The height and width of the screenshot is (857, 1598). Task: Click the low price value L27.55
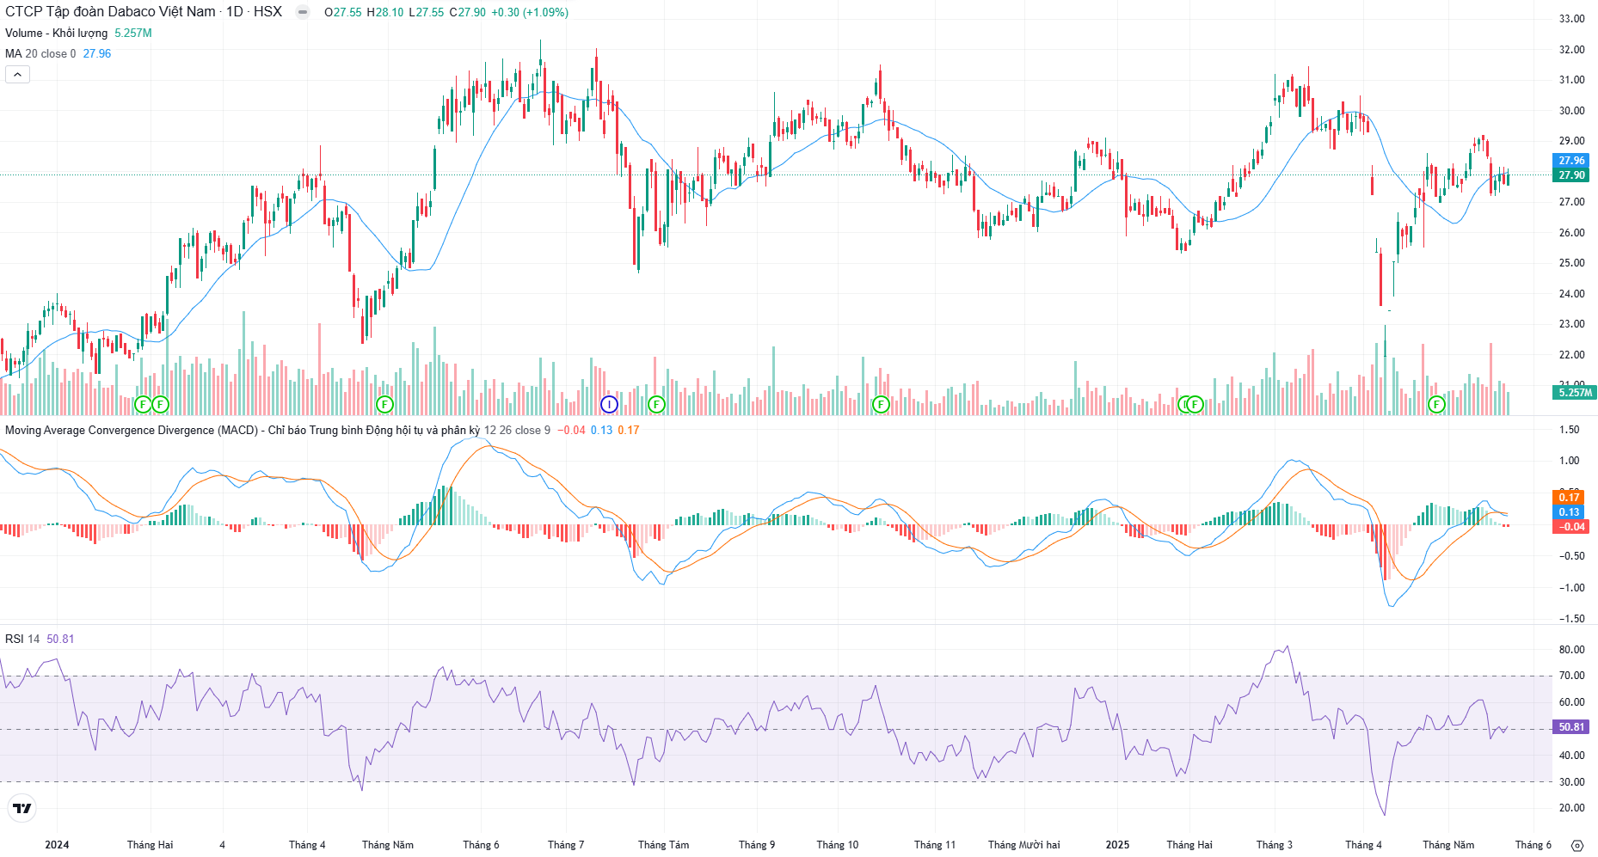click(x=426, y=12)
